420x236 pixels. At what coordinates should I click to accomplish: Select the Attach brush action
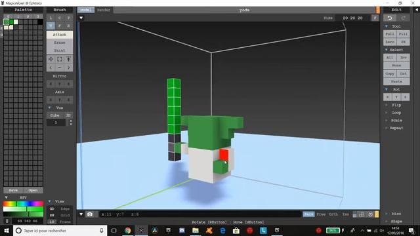click(x=60, y=35)
